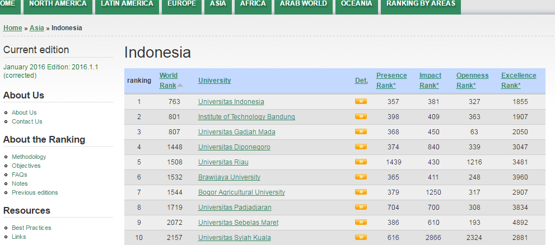Screen dimensions: 555x245
Task: Sort table by World Rank header
Action: (169, 80)
